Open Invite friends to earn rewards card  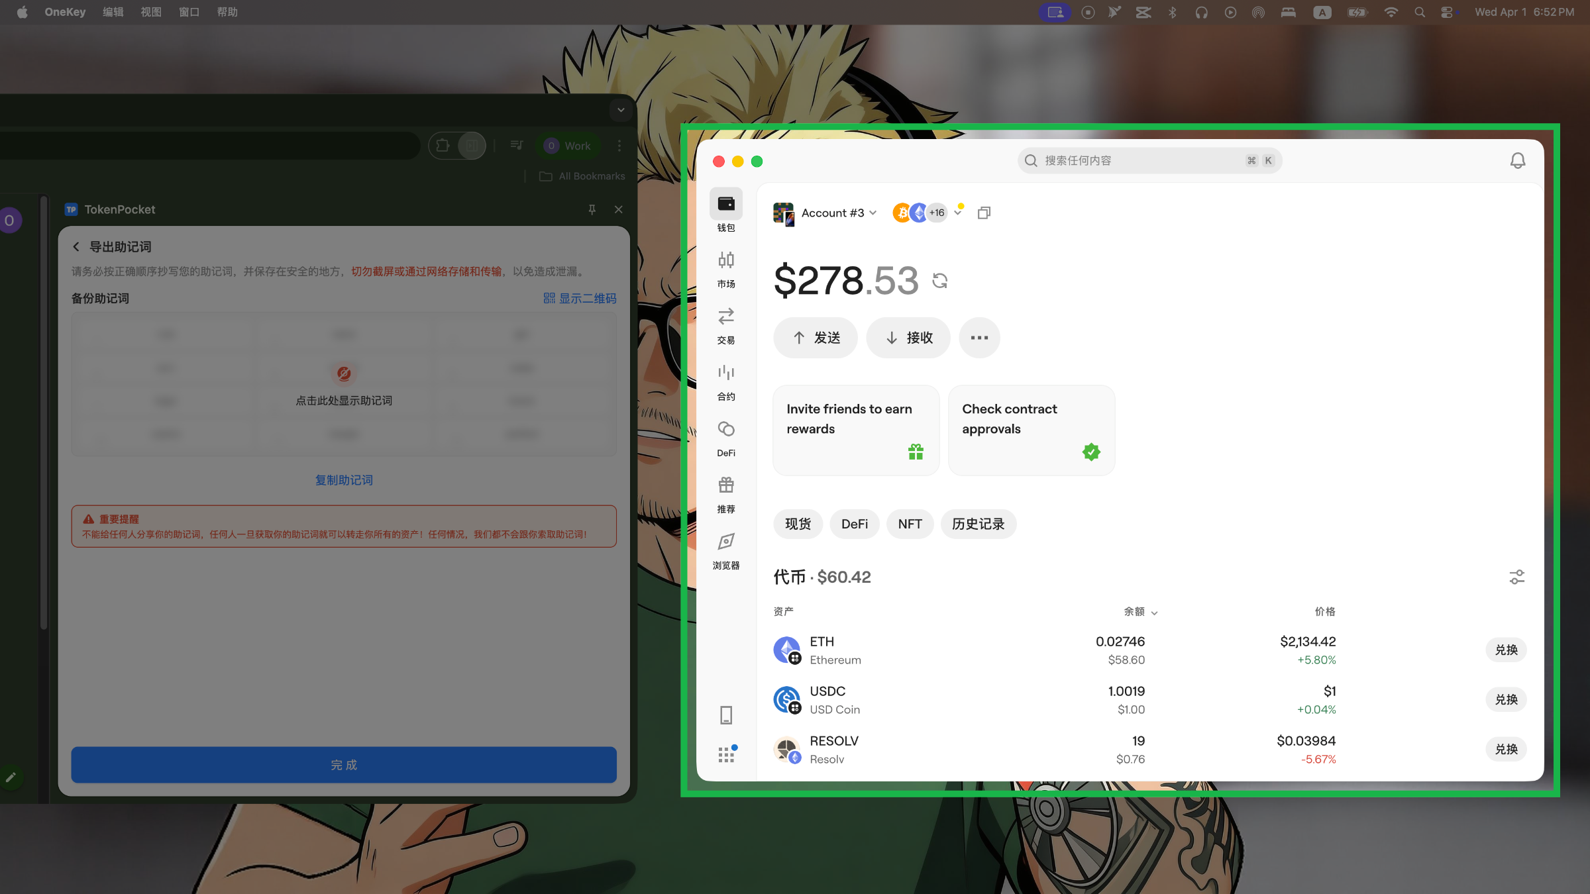856,430
